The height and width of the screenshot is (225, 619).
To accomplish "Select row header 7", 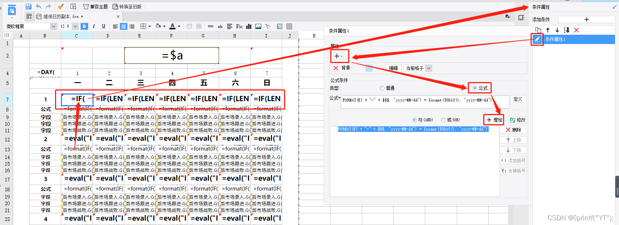I will (x=7, y=100).
